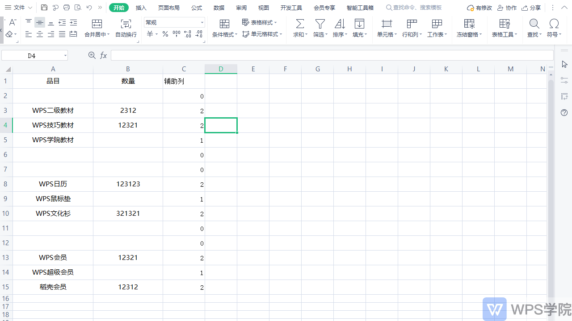Center text horizontally
This screenshot has width=572, height=321.
pos(40,34)
